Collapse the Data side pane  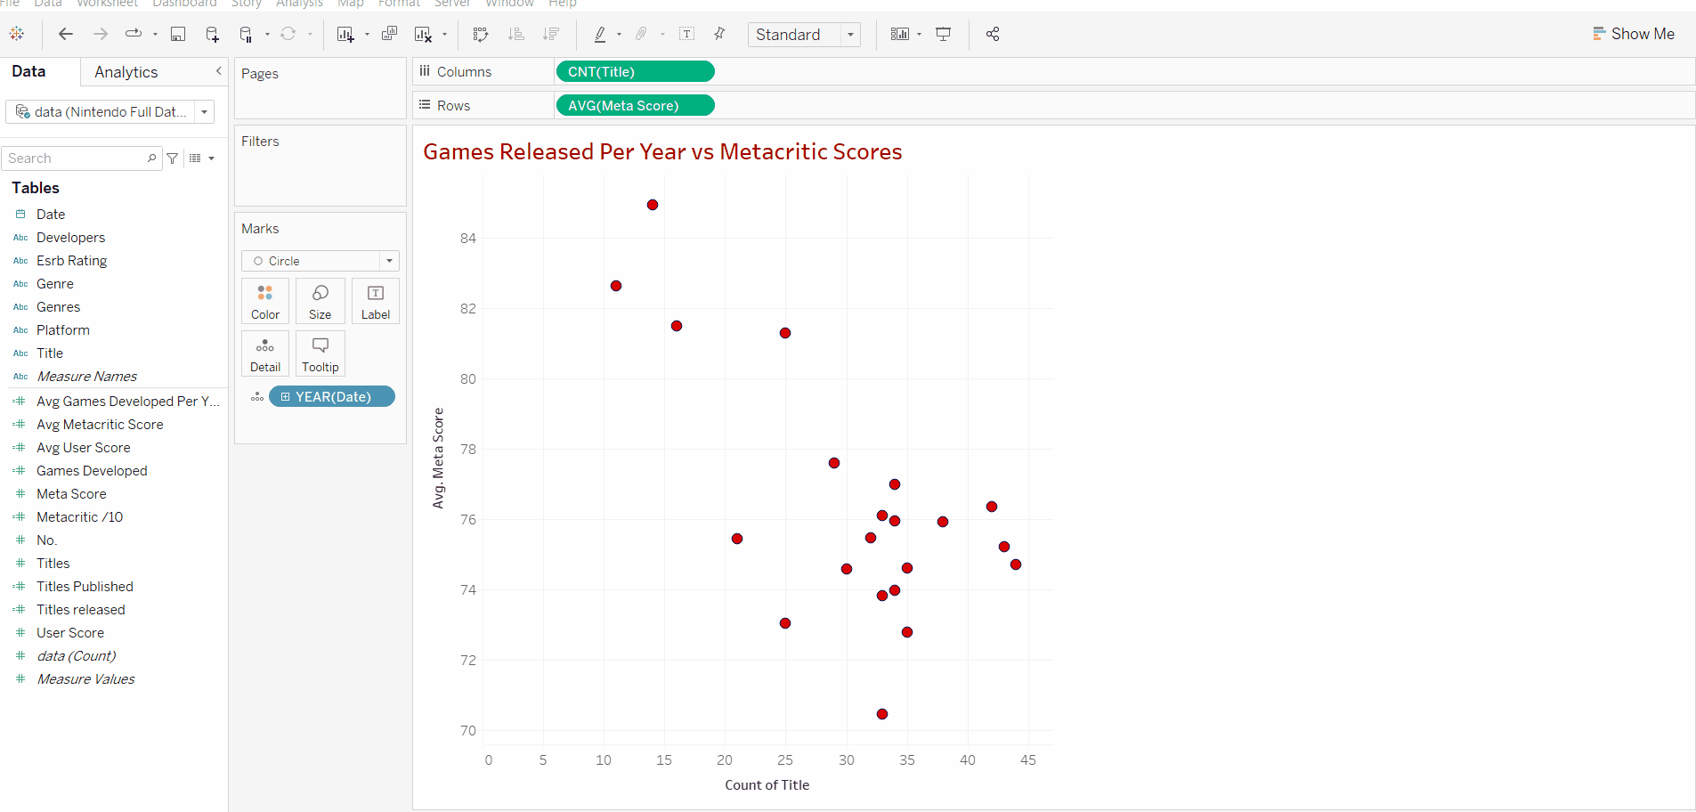click(x=219, y=71)
